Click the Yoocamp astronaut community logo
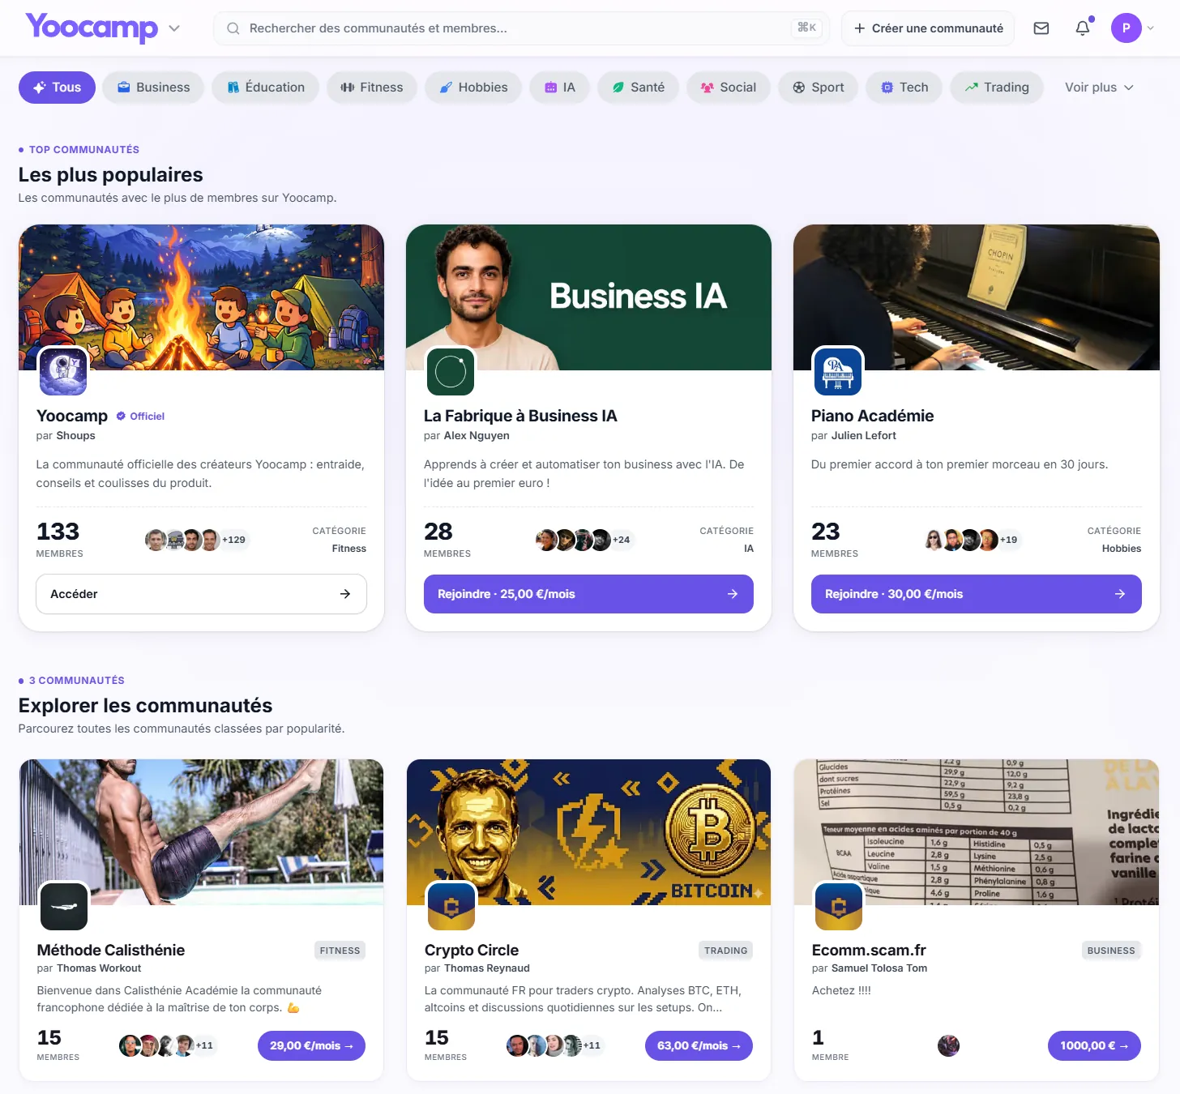 62,371
